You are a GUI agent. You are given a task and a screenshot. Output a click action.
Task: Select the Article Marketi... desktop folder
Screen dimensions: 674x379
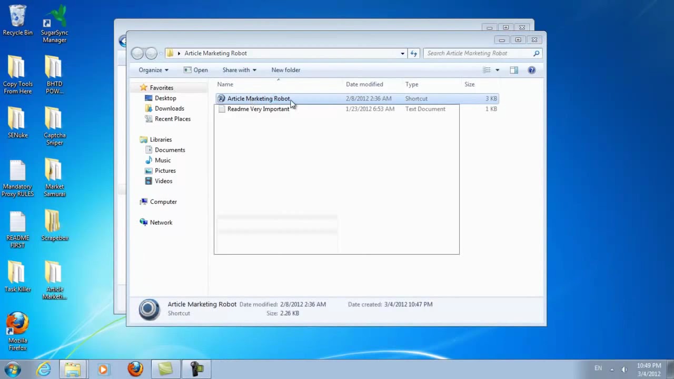tap(54, 281)
